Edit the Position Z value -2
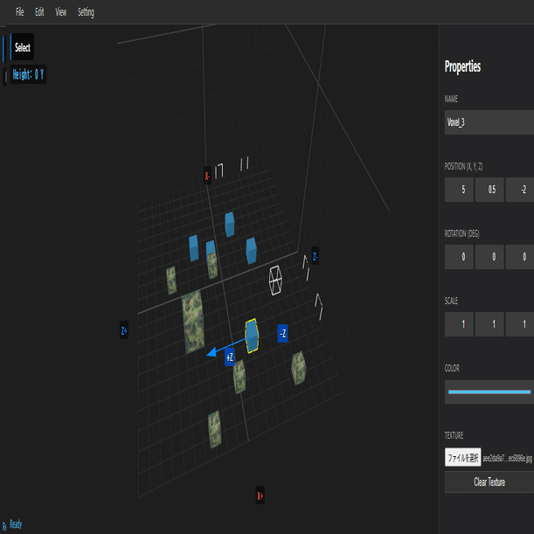This screenshot has width=534, height=534. click(520, 190)
